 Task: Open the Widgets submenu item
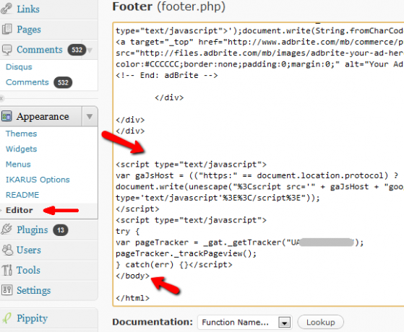click(x=22, y=149)
